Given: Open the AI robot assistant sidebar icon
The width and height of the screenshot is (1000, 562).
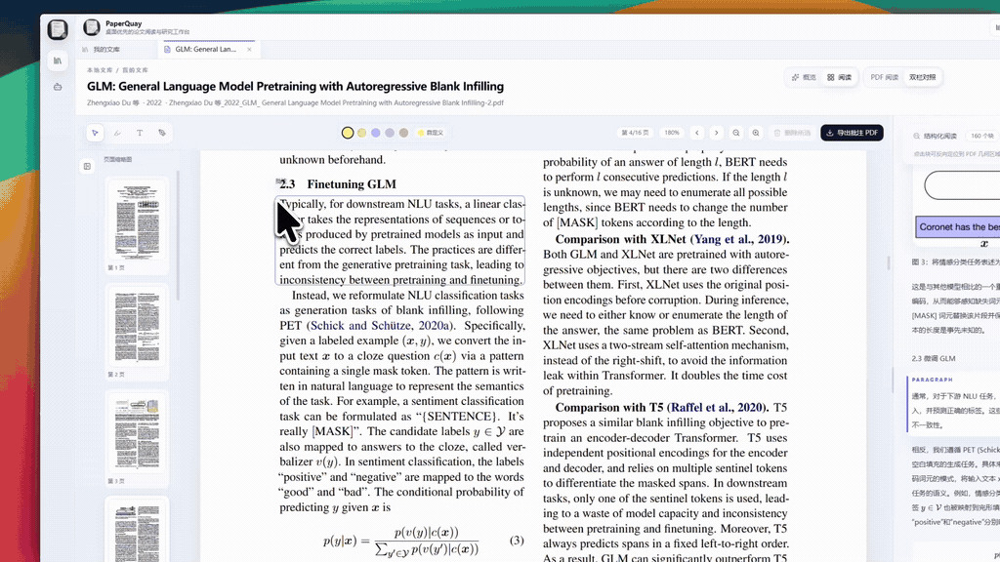Looking at the screenshot, I should [x=58, y=87].
